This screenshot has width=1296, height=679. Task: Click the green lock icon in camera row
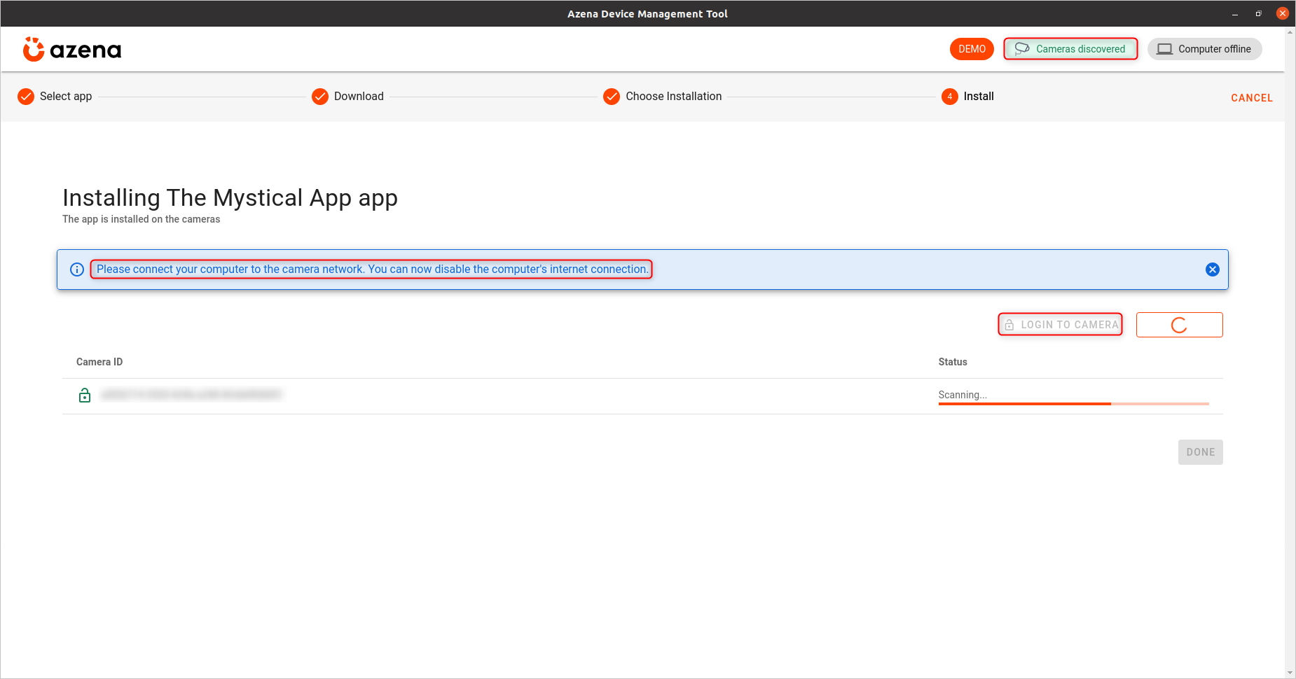coord(85,395)
